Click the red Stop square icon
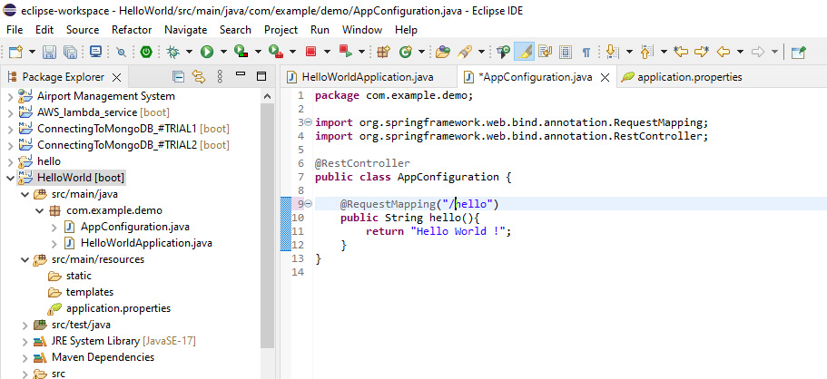 tap(310, 52)
